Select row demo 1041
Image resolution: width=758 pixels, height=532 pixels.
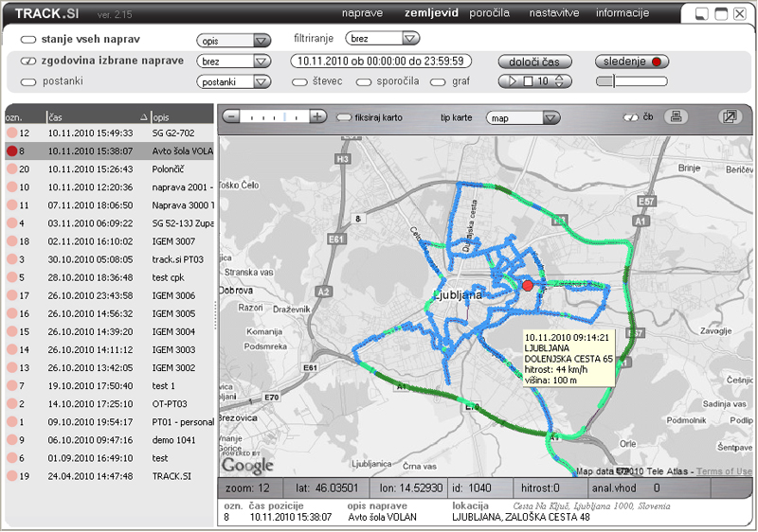[x=109, y=440]
